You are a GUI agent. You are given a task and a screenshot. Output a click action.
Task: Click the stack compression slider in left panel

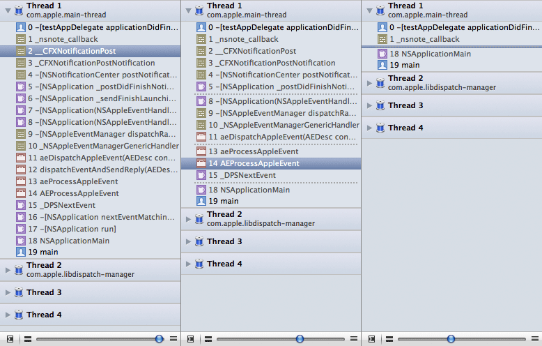100,339
